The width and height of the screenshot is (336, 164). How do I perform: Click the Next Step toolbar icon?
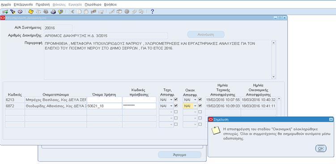tap(38, 12)
